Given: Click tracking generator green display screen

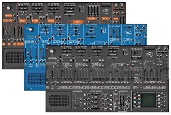Looking at the screenshot, I should coord(148,100).
